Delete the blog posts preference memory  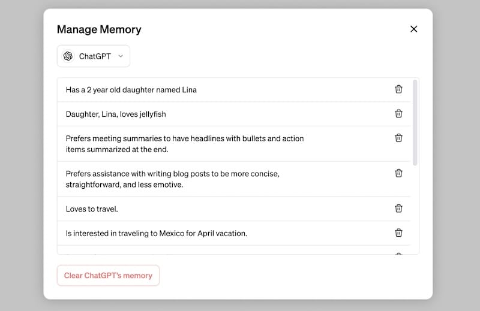click(x=398, y=173)
